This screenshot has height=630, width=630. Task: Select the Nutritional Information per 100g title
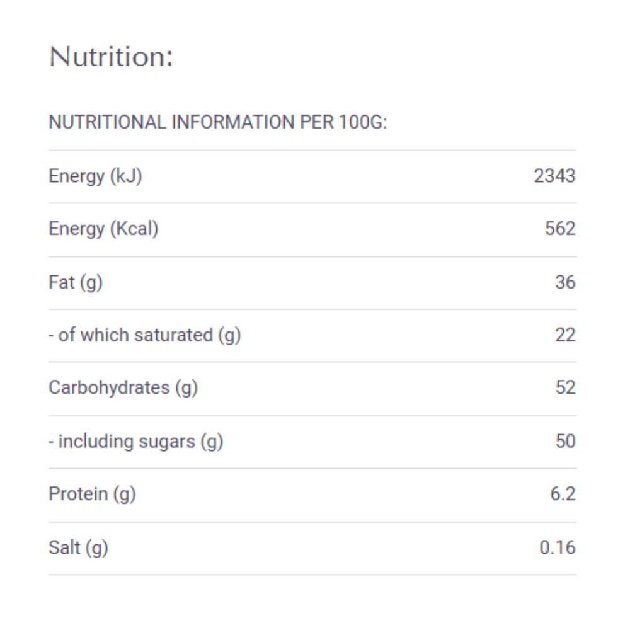218,122
